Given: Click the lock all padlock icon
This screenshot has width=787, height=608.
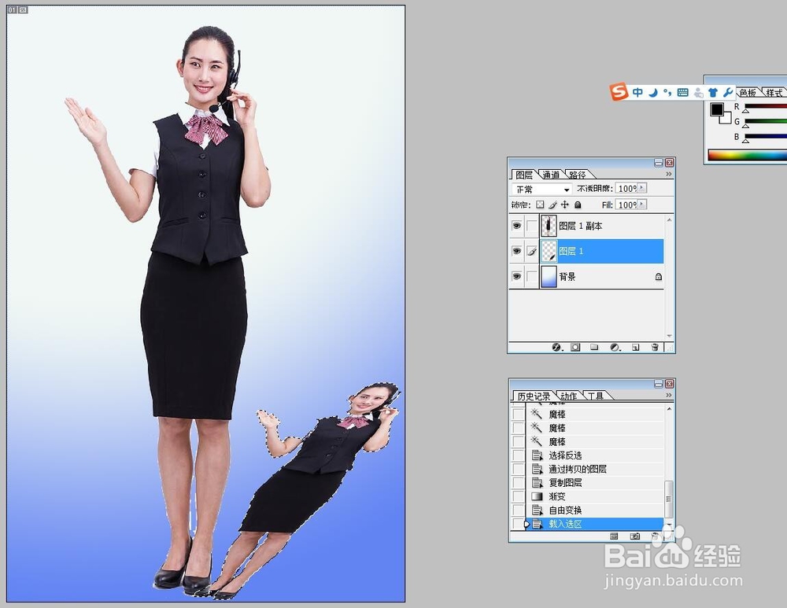Looking at the screenshot, I should (x=578, y=205).
